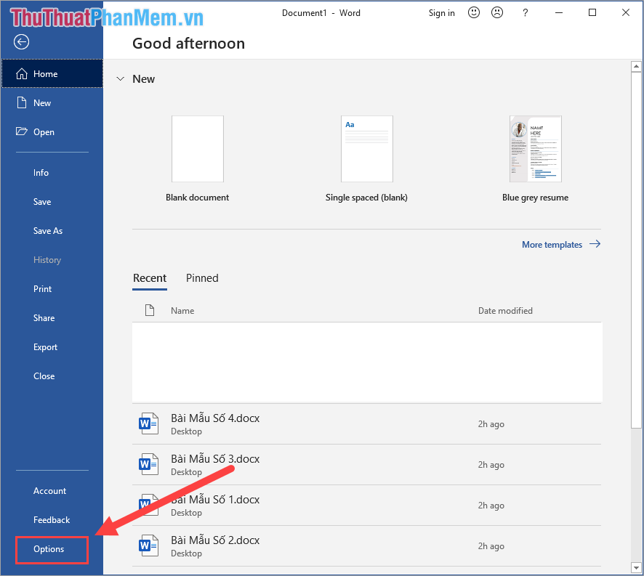Click the More templates link
Screen dimensions: 644x576
point(552,245)
